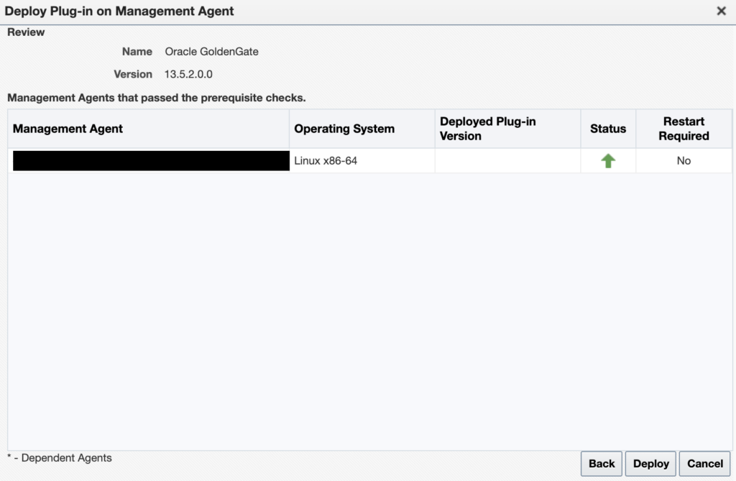The height and width of the screenshot is (481, 736).
Task: Select the Linux x86-64 cell
Action: [x=362, y=160]
